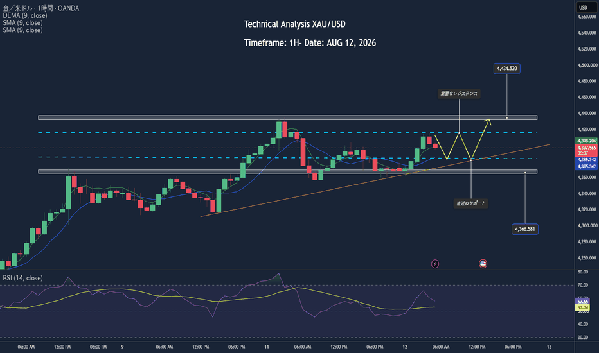Click the 直近のサポート annotation label
Image resolution: width=599 pixels, height=353 pixels.
click(x=470, y=203)
